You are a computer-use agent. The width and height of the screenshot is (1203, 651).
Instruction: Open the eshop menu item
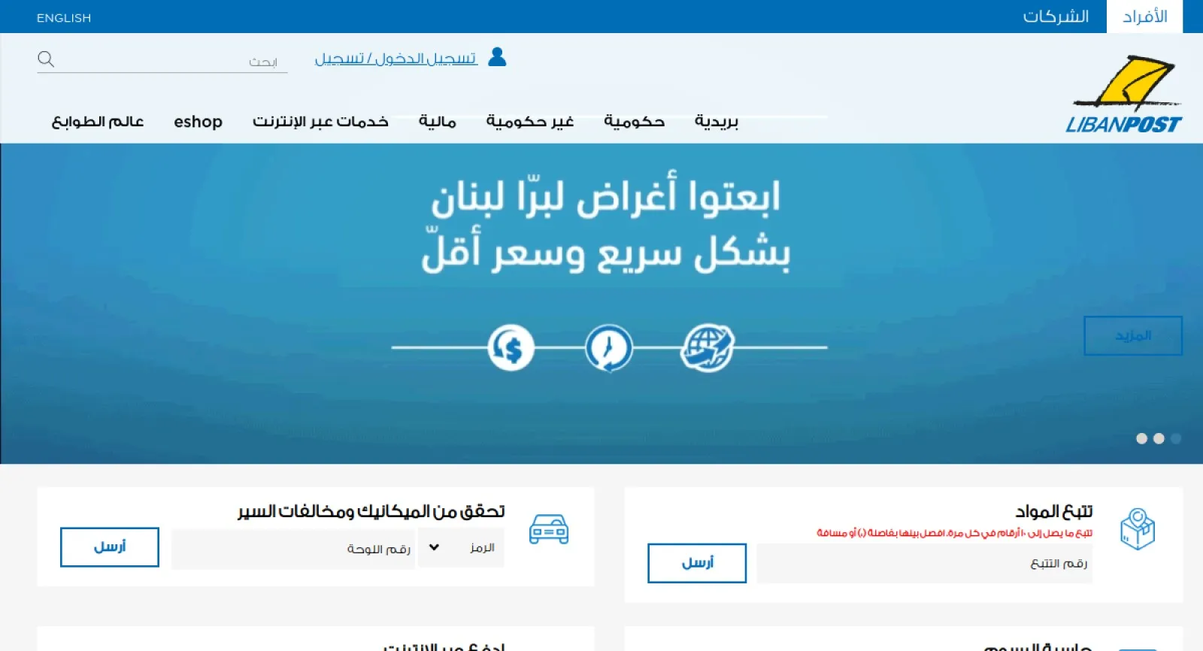[x=198, y=122]
